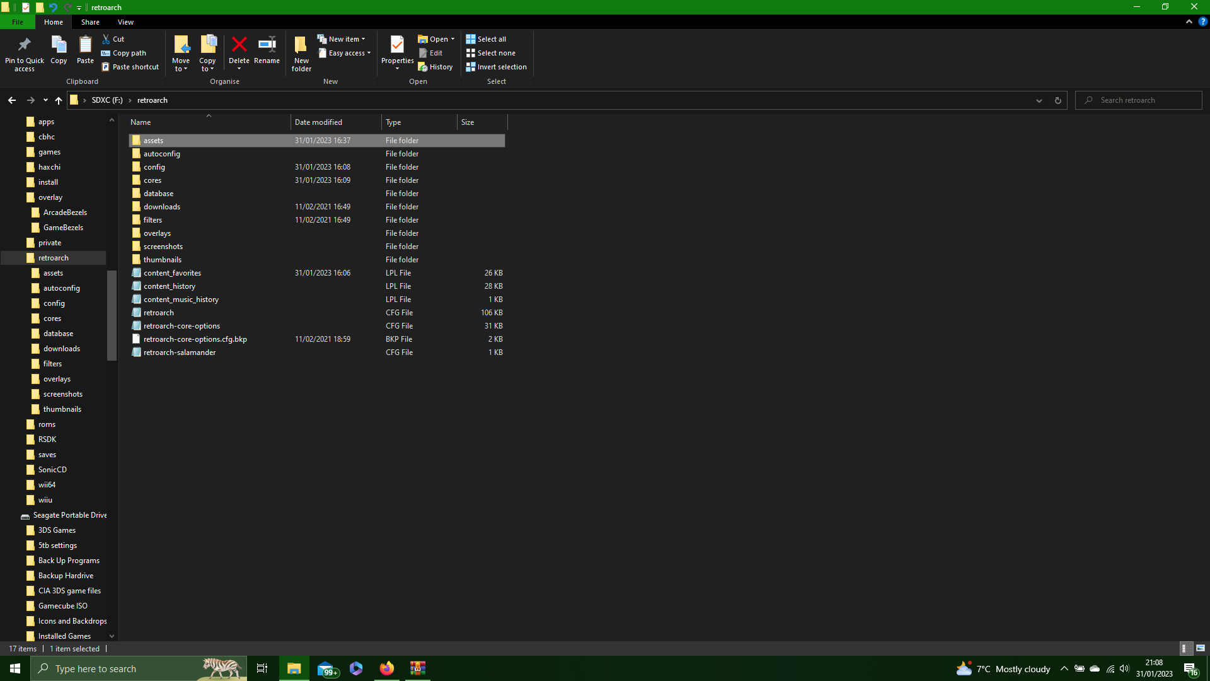Show file History

(x=435, y=67)
